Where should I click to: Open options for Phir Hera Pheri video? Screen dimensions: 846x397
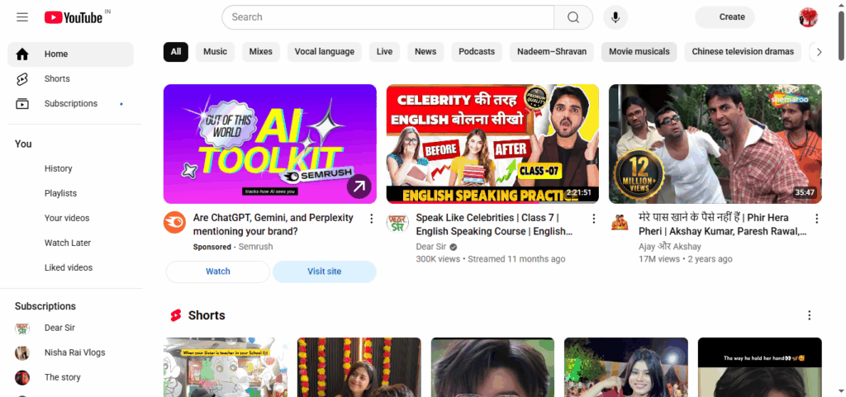(x=816, y=218)
